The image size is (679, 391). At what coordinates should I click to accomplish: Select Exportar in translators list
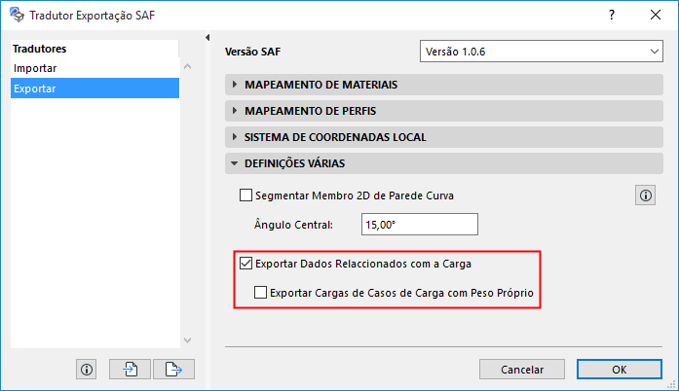pyautogui.click(x=35, y=89)
